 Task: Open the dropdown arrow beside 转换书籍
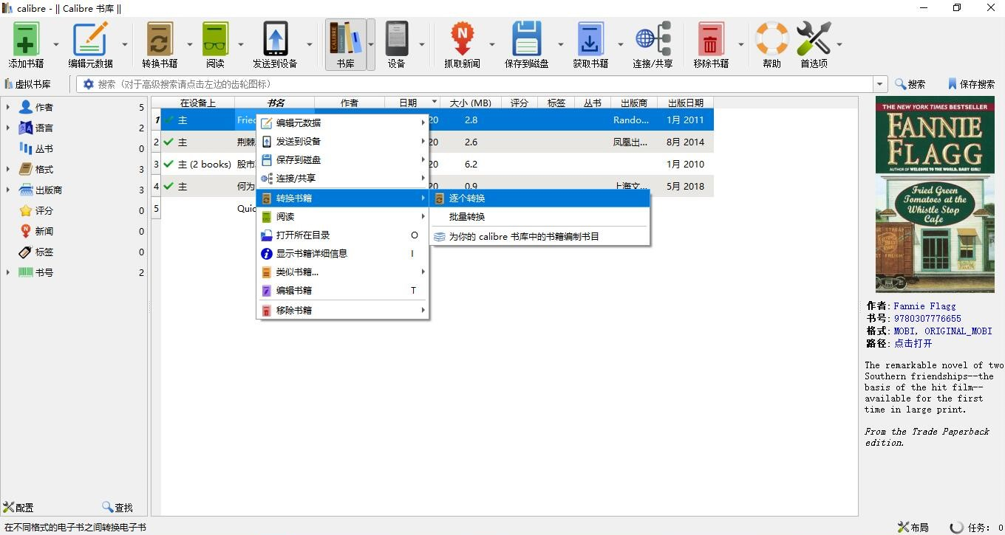pyautogui.click(x=189, y=44)
